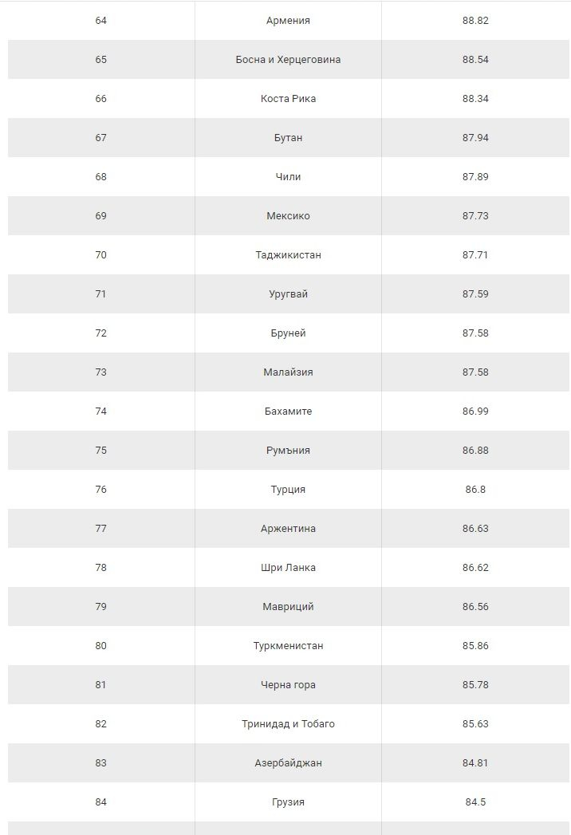The width and height of the screenshot is (571, 835).
Task: Select the Черна гора row name
Action: [x=288, y=684]
